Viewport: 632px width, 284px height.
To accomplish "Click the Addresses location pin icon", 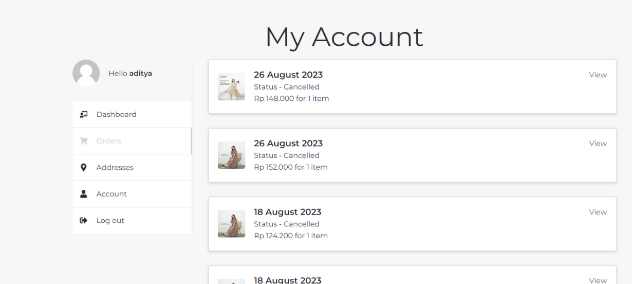I will (84, 168).
